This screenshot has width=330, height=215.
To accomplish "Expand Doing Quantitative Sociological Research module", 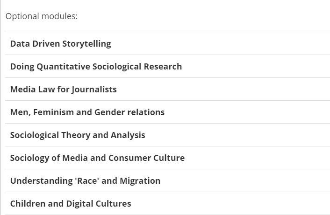I will pos(167,66).
